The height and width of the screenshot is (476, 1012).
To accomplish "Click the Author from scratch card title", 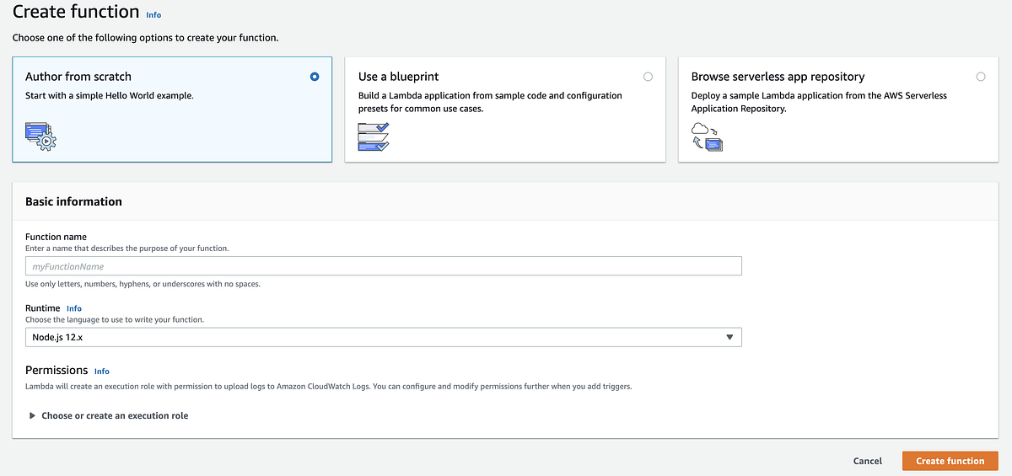I will (78, 77).
